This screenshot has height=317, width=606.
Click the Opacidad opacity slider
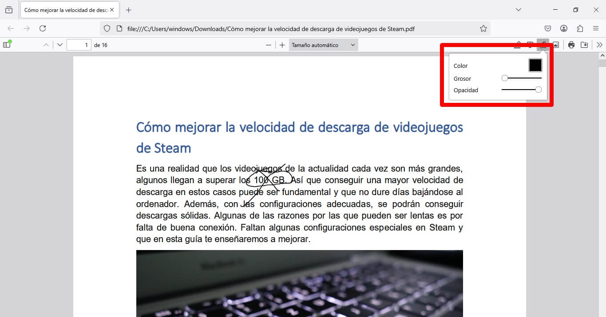point(522,90)
